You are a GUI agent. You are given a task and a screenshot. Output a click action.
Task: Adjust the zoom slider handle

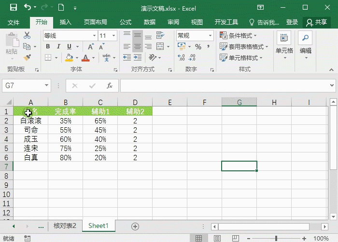[x=276, y=238]
